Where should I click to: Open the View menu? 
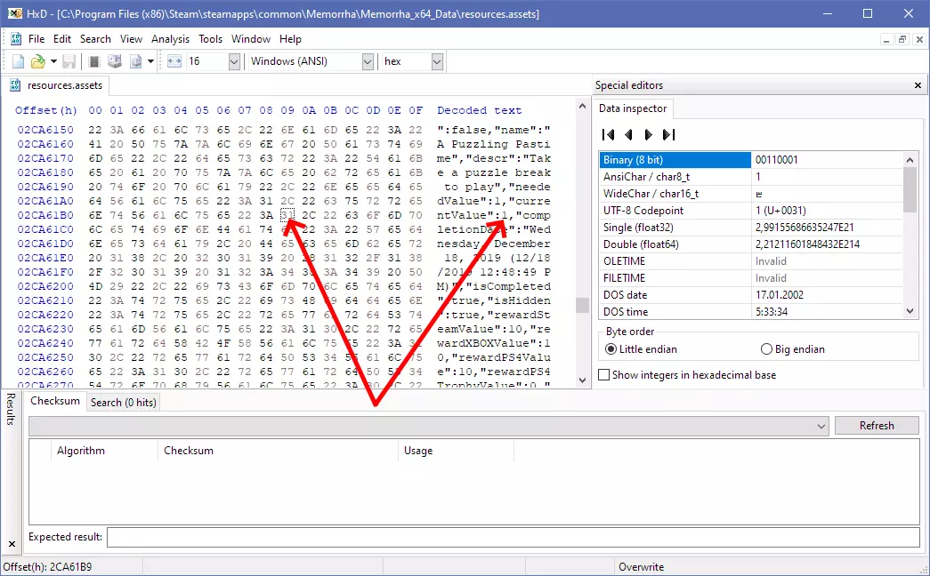point(131,39)
